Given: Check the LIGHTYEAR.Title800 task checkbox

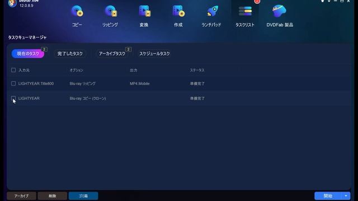Looking at the screenshot, I should [13, 83].
